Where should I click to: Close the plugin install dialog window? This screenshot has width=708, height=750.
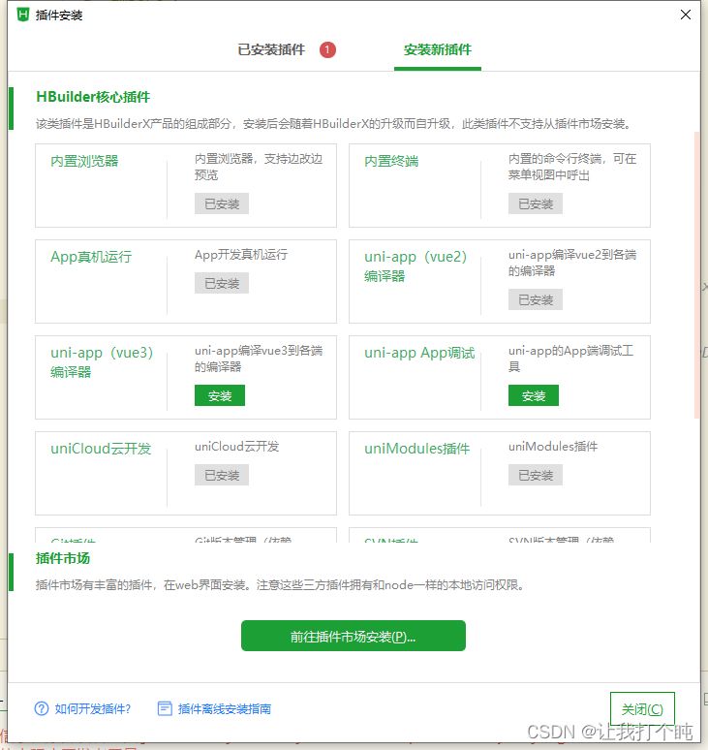pos(685,15)
